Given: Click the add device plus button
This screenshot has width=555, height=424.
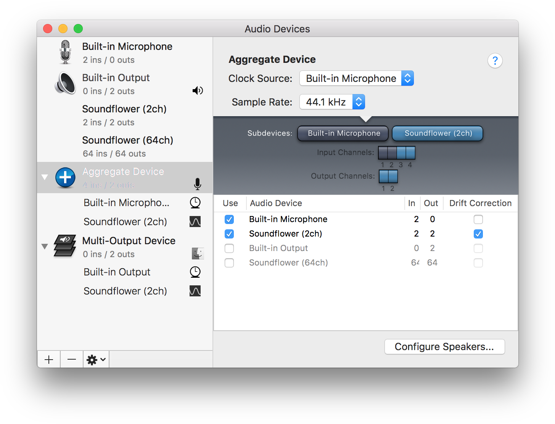Looking at the screenshot, I should [x=49, y=360].
